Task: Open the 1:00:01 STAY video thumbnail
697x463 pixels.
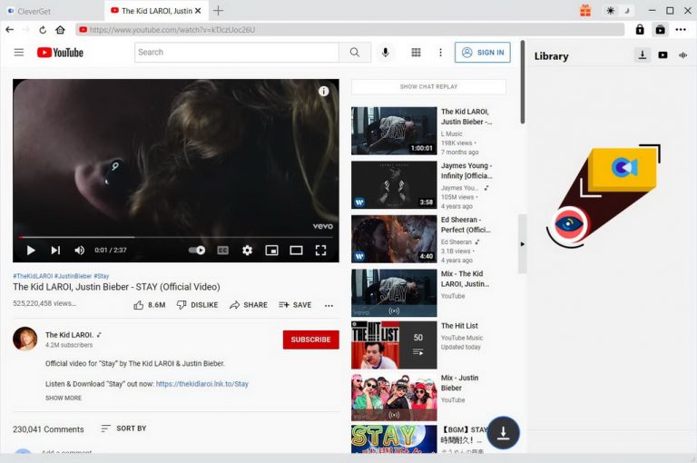Action: (394, 131)
